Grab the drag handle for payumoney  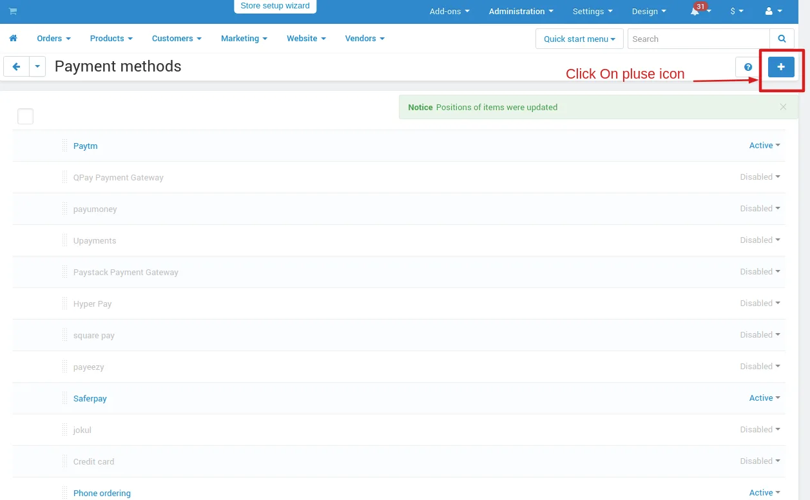click(65, 209)
